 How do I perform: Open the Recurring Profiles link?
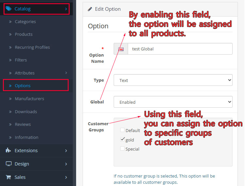32,47
